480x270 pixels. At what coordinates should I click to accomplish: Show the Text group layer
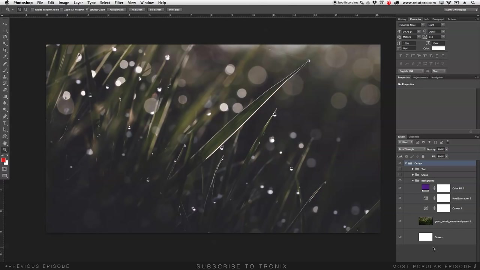click(x=400, y=169)
